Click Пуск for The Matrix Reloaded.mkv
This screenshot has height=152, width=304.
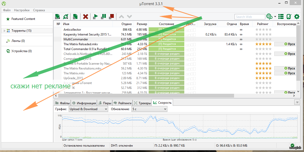click(x=285, y=44)
